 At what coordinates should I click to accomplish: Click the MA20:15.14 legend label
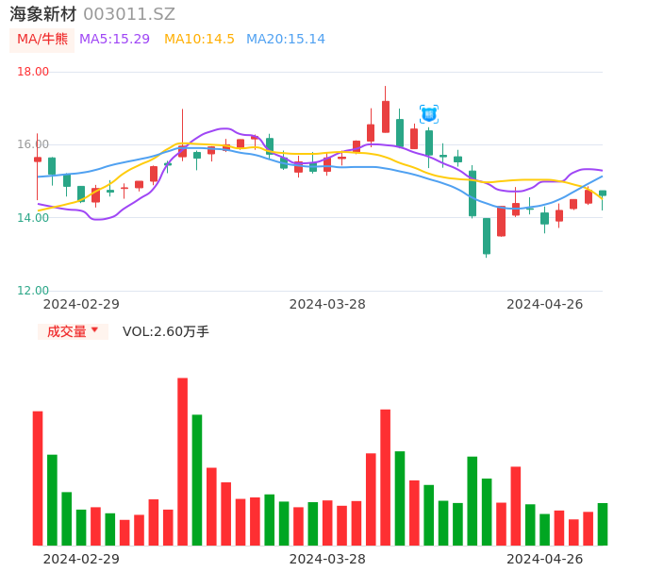tap(286, 40)
